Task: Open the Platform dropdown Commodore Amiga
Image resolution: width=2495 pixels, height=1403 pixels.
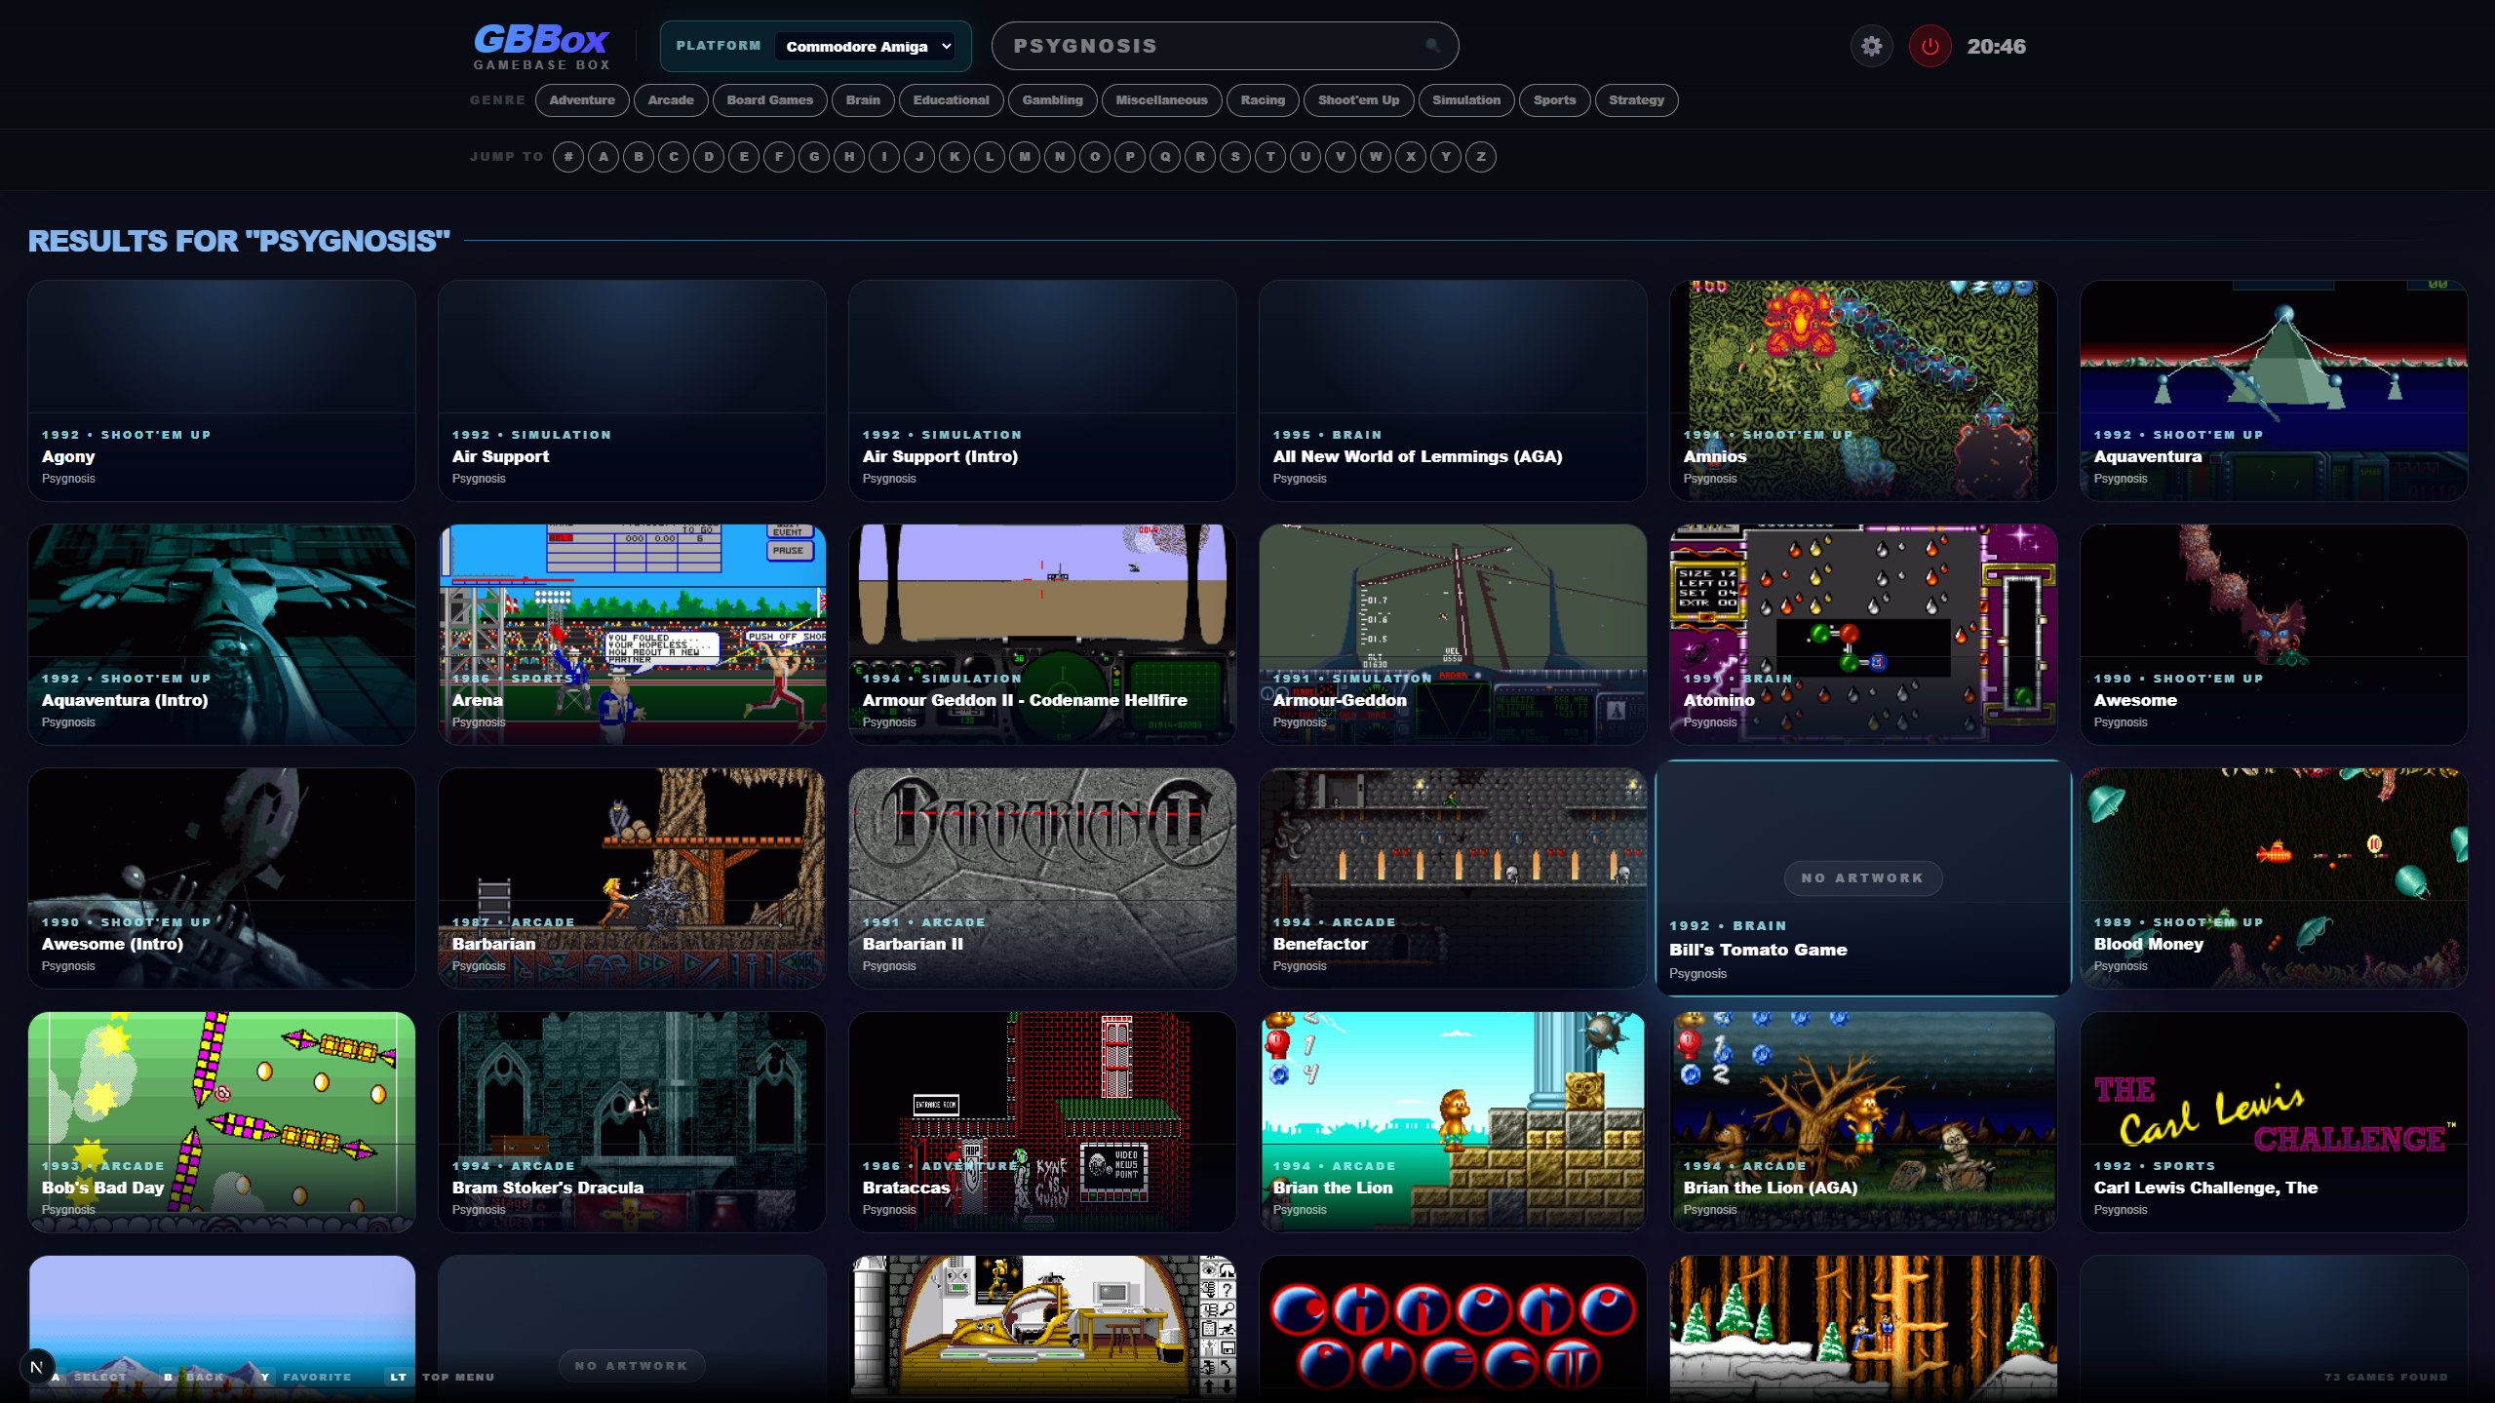Action: 865,46
